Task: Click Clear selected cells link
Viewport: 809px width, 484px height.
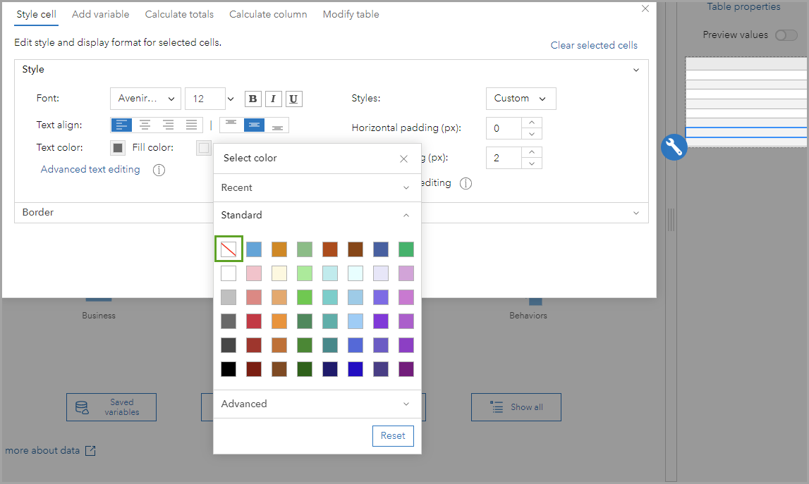Action: pos(594,45)
